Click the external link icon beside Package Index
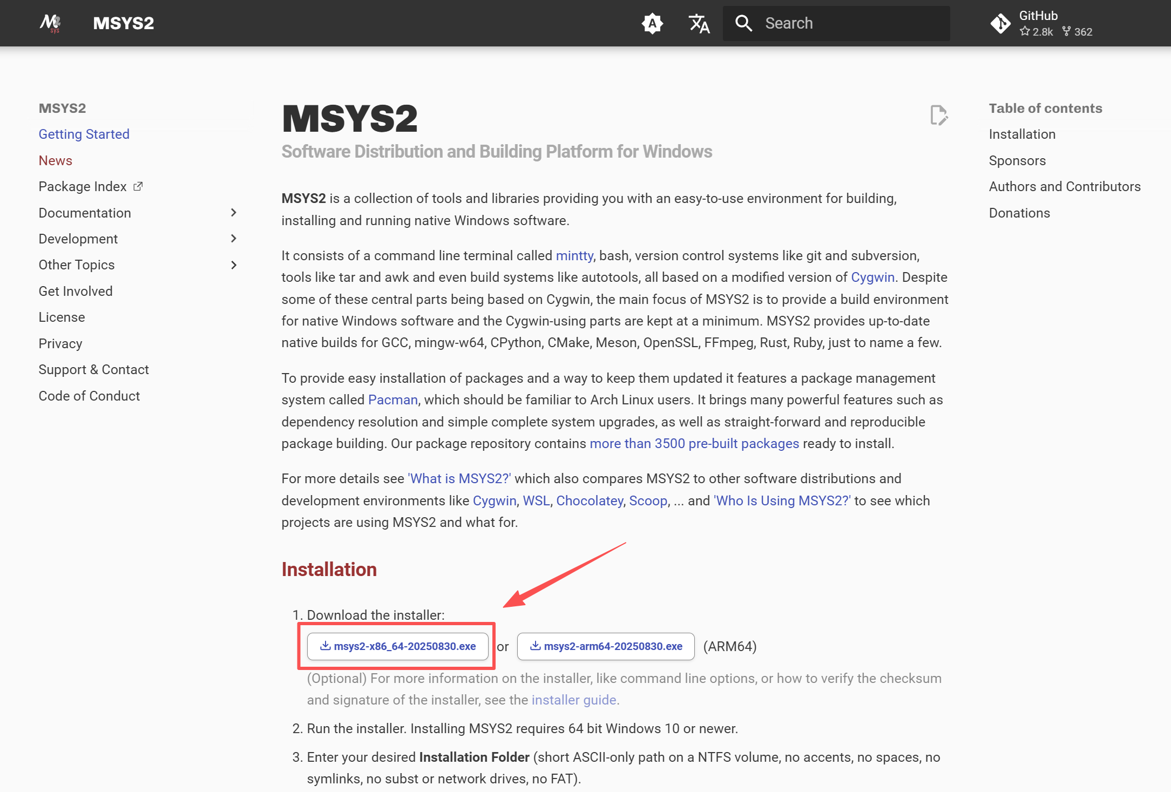This screenshot has width=1171, height=792. [138, 186]
